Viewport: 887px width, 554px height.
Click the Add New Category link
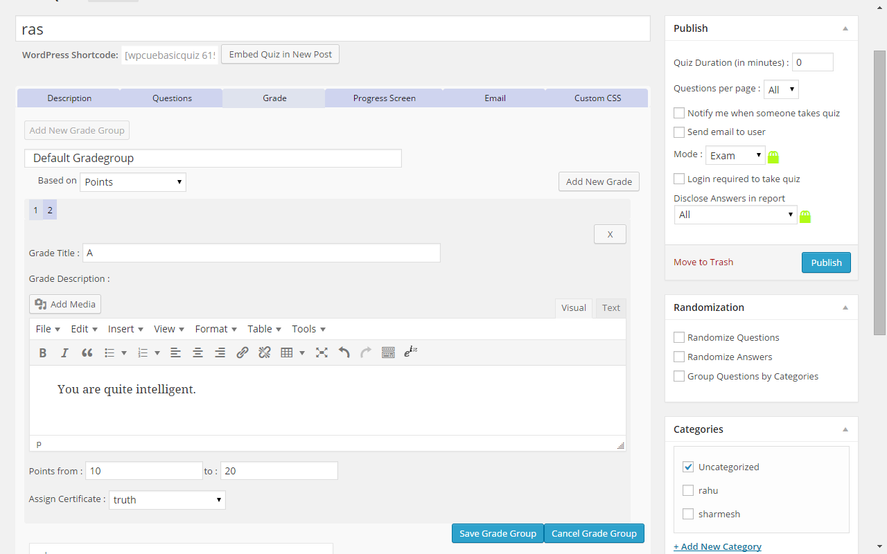coord(717,546)
